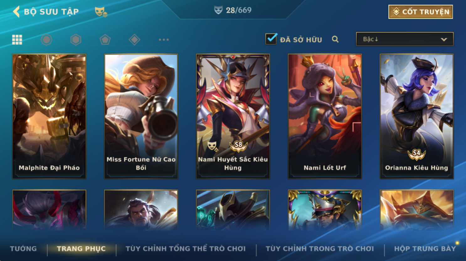Viewport: 466px width, 261px height.
Task: Uncheck the Đã Sở Hữu checkbox
Action: pyautogui.click(x=271, y=39)
